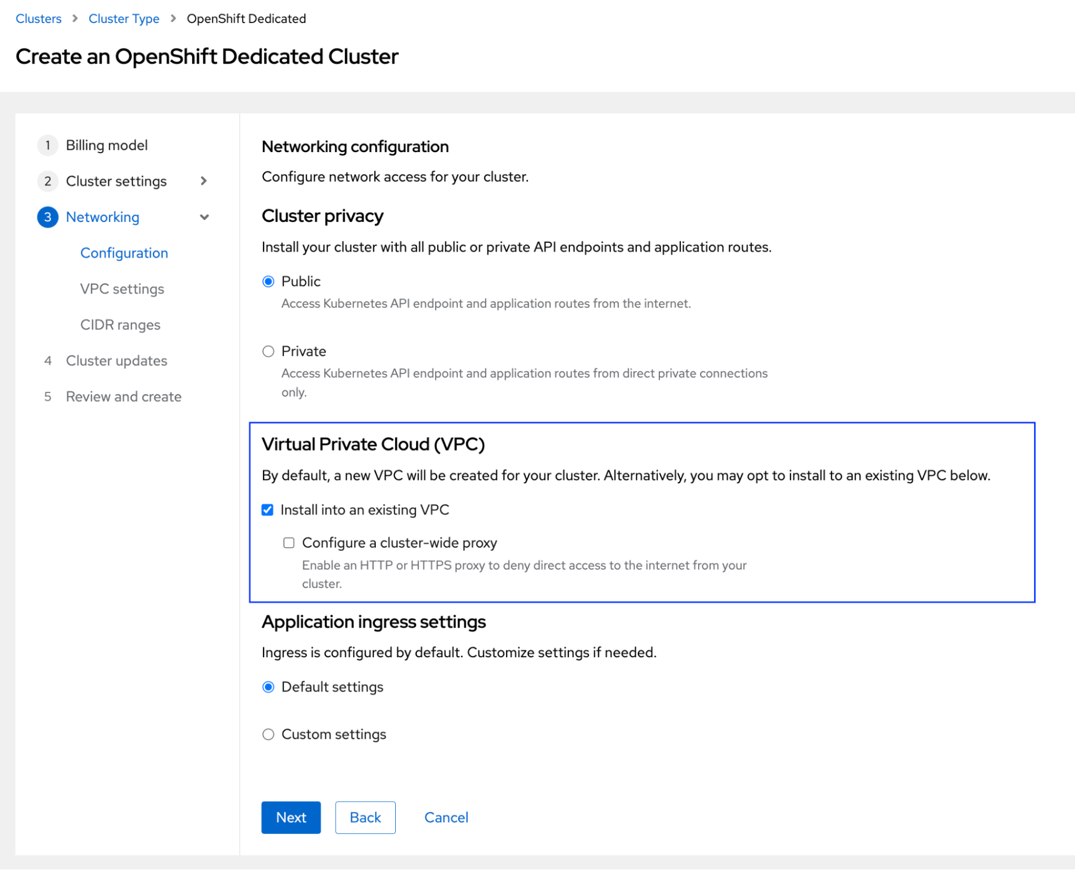This screenshot has width=1075, height=870.
Task: Open the CIDR ranges sub-step
Action: tap(120, 325)
